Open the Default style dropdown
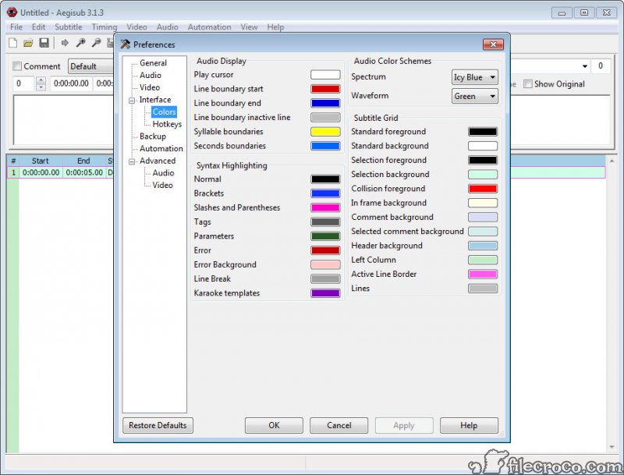Screen dimensions: 624x475 [x=91, y=66]
